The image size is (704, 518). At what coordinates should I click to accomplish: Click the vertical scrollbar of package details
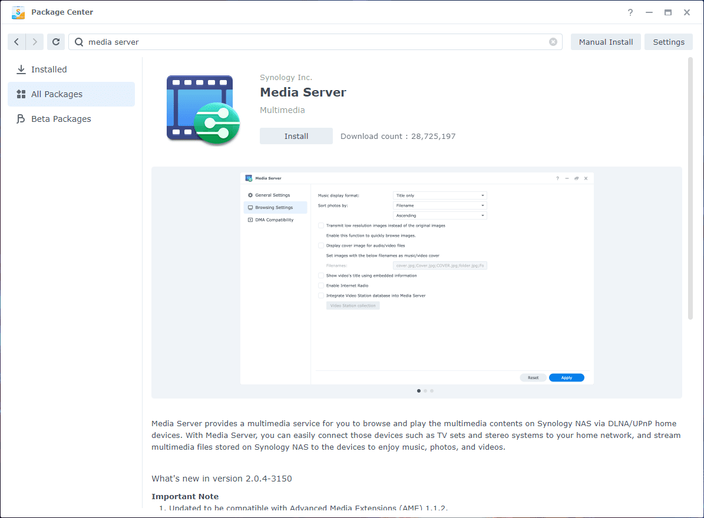point(690,188)
